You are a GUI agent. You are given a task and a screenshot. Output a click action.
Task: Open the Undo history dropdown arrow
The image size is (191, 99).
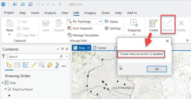click(43, 5)
